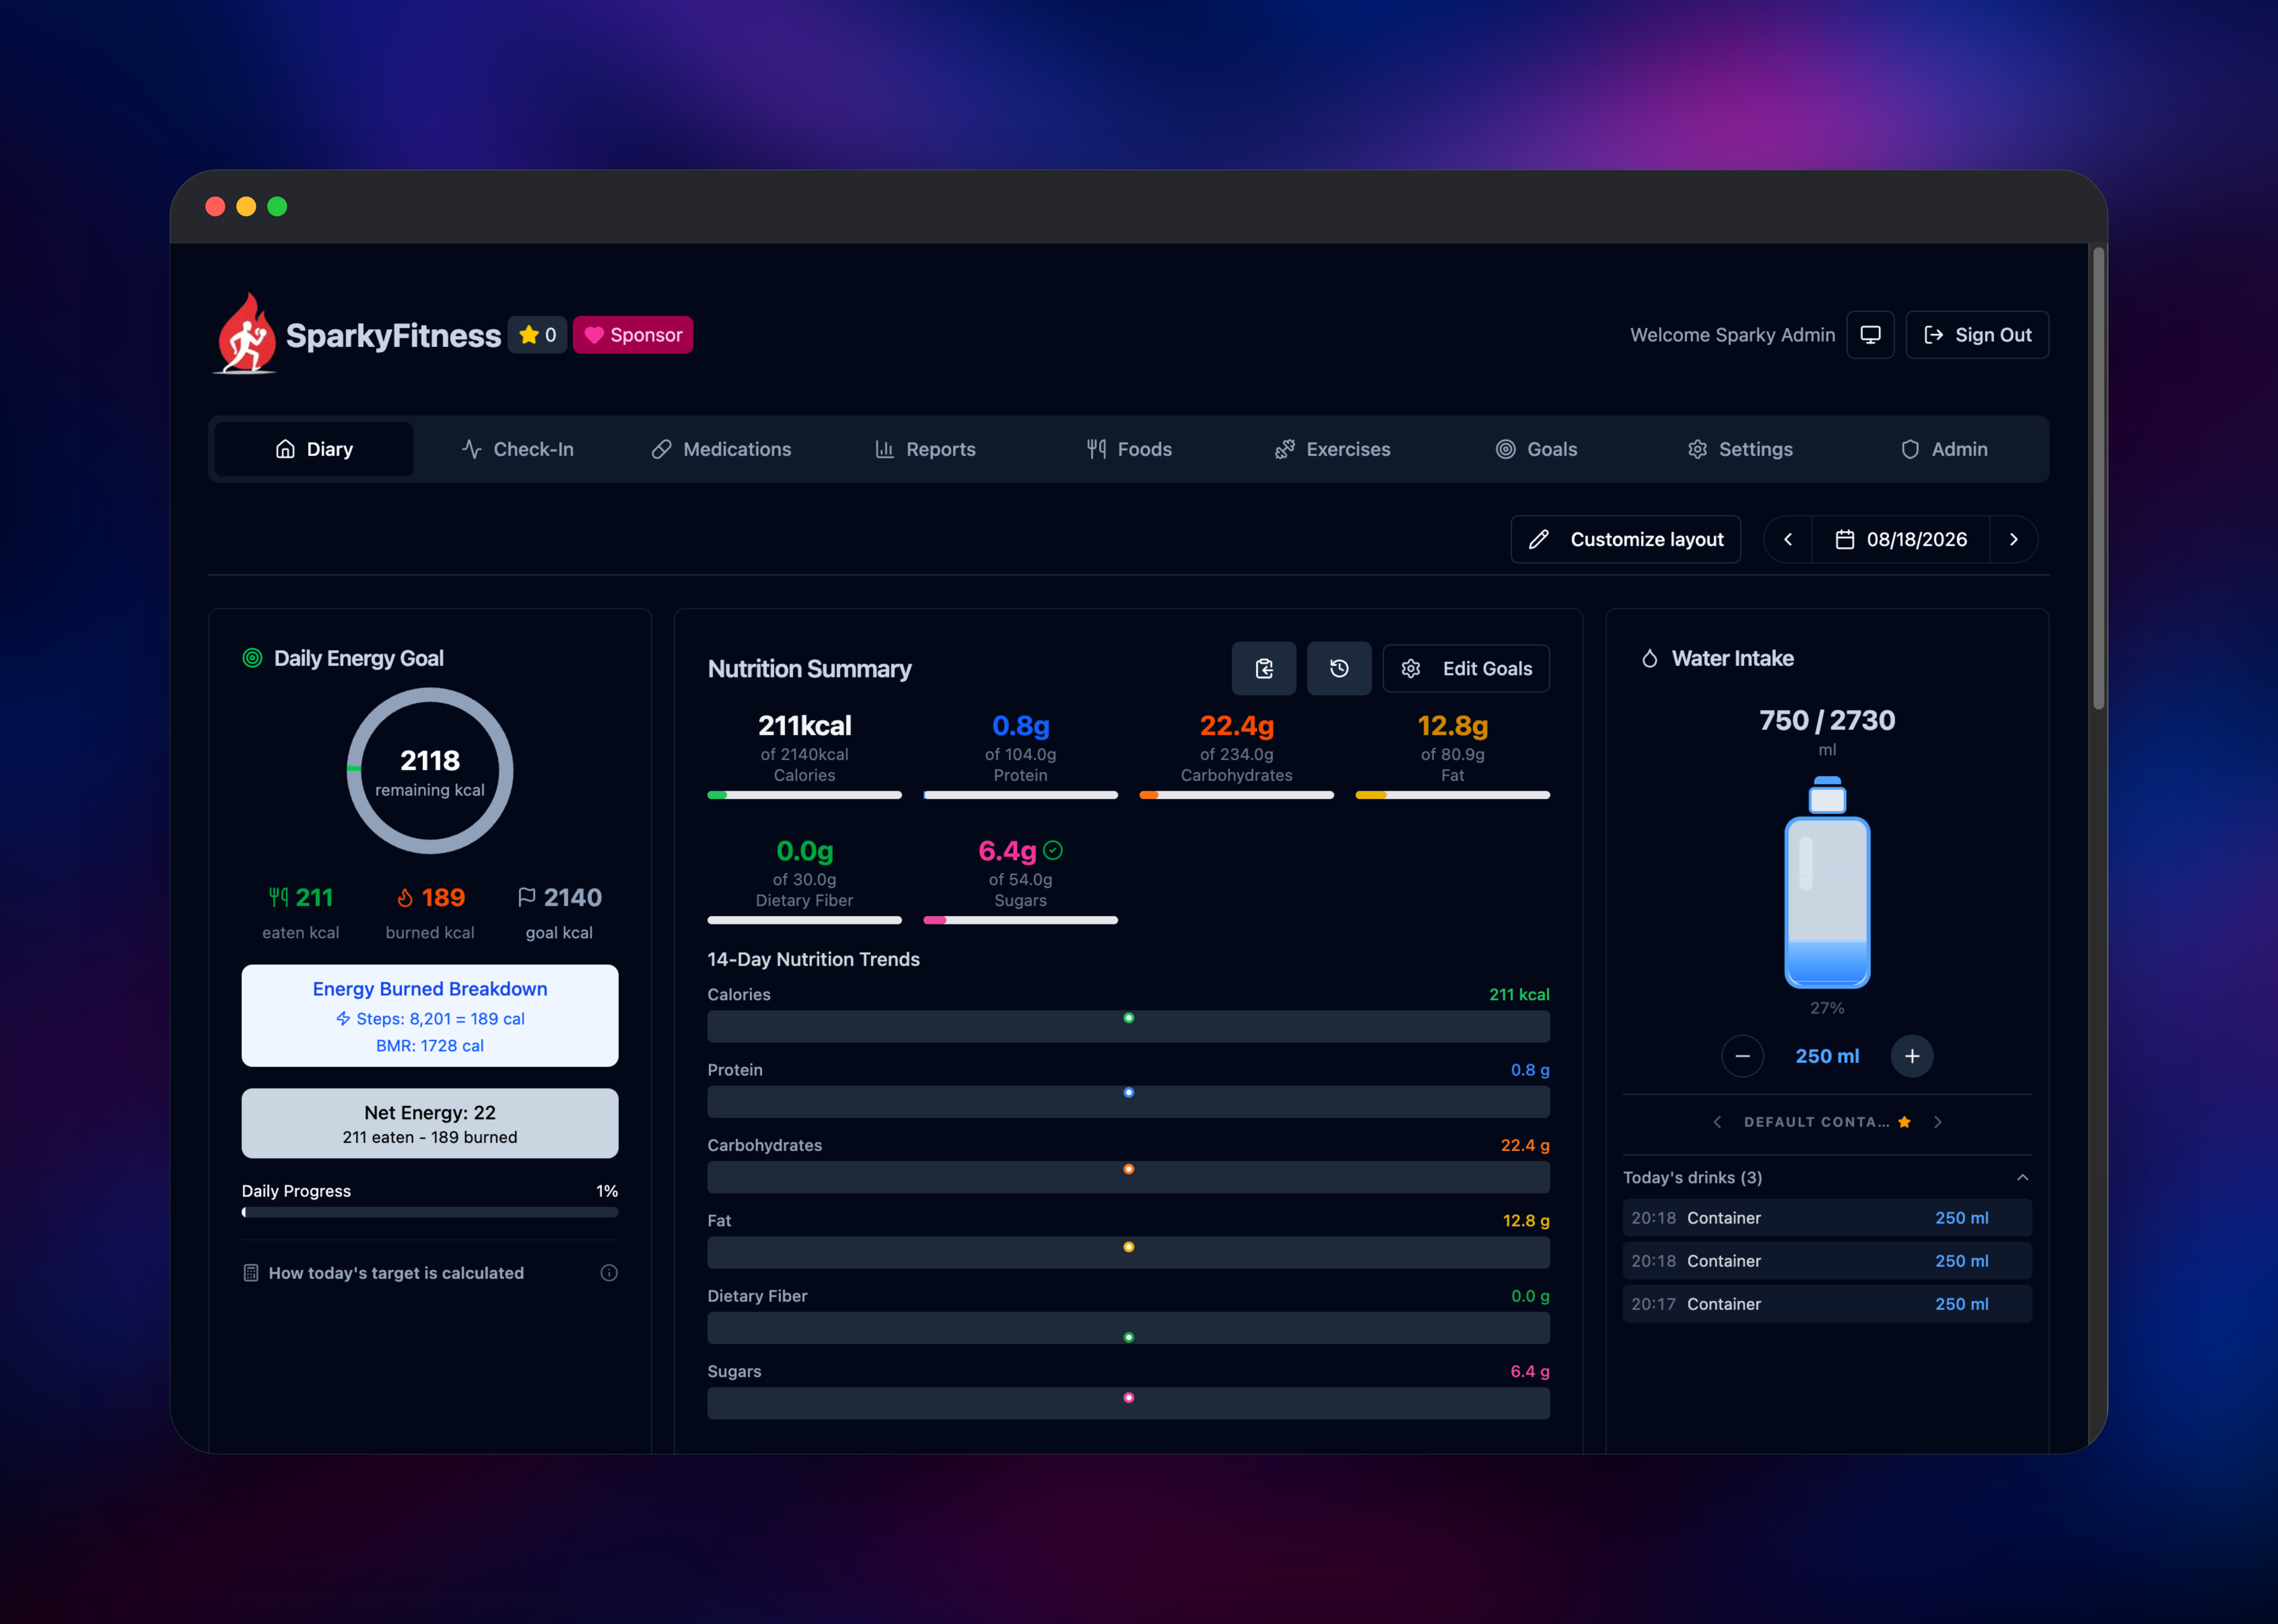Click the star count badge
2278x1624 pixels.
(537, 335)
